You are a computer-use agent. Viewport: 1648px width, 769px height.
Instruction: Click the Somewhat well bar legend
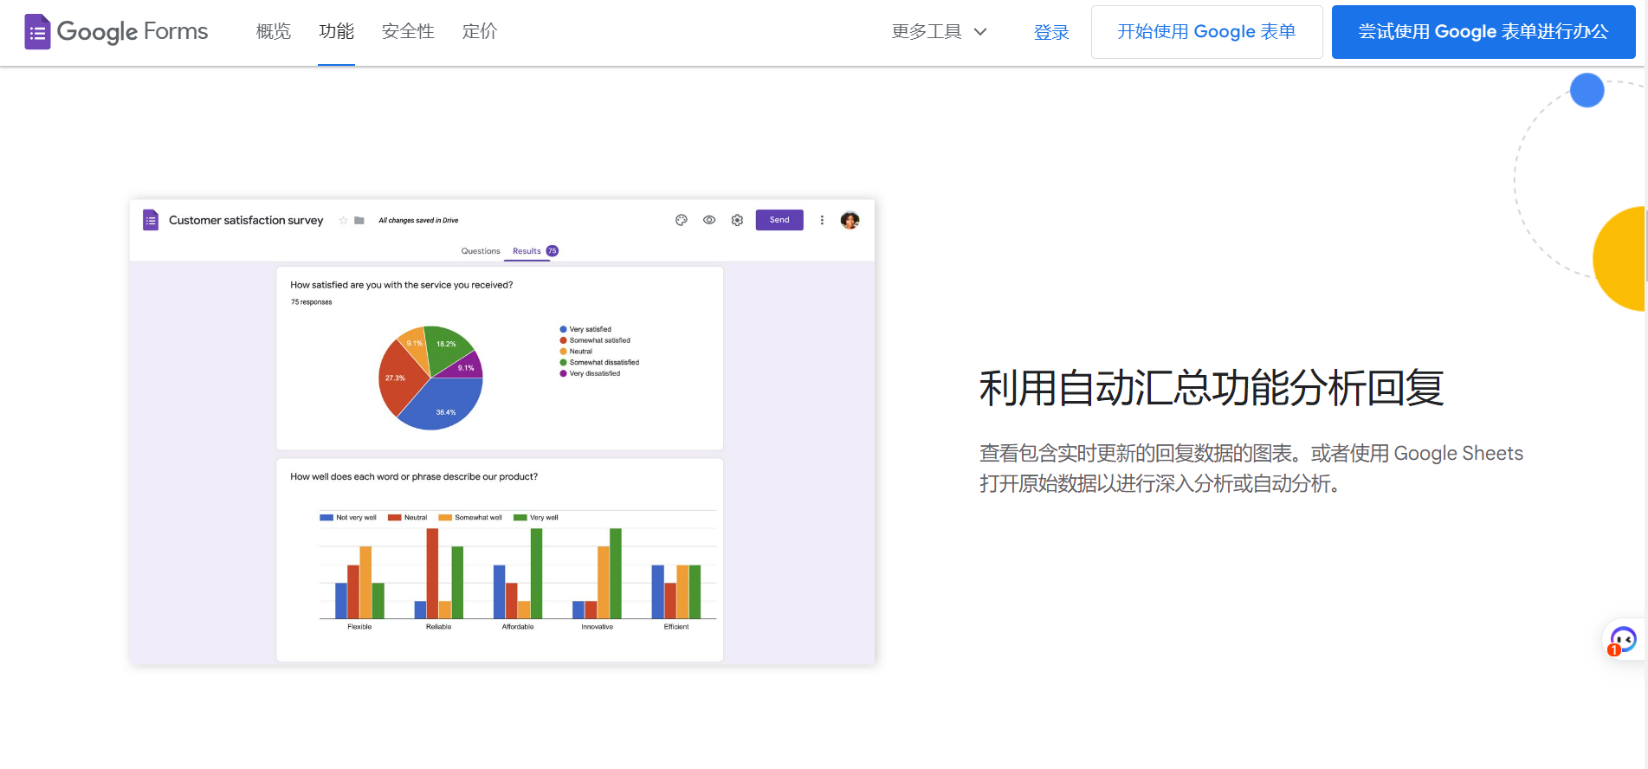(470, 518)
